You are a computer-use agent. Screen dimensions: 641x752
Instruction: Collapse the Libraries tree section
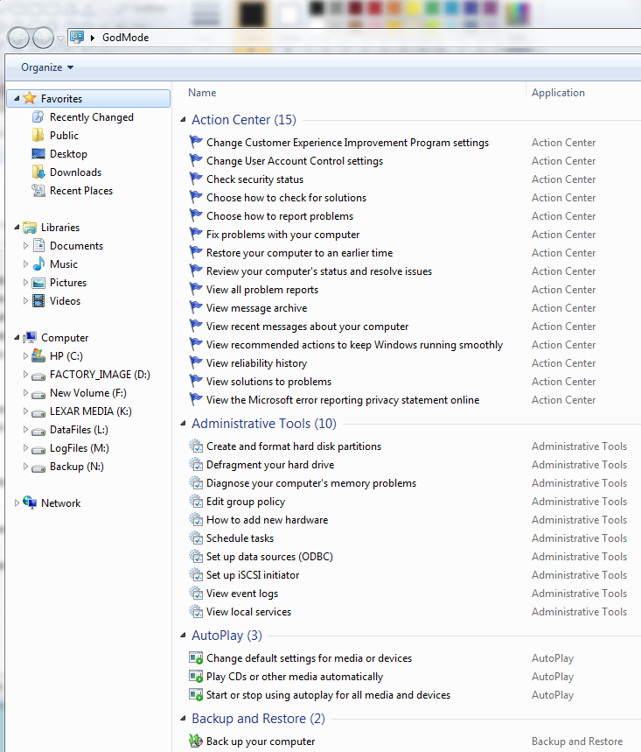17,228
